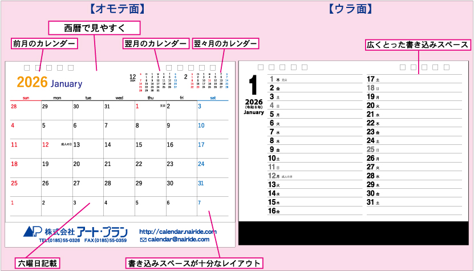Click blue date 17 in the monthly grid
This screenshot has height=271, width=474.
201,145
